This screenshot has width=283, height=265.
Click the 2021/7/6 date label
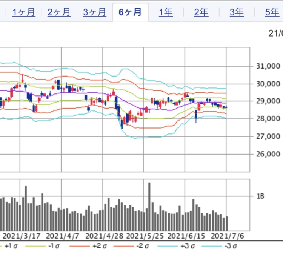coord(228,236)
